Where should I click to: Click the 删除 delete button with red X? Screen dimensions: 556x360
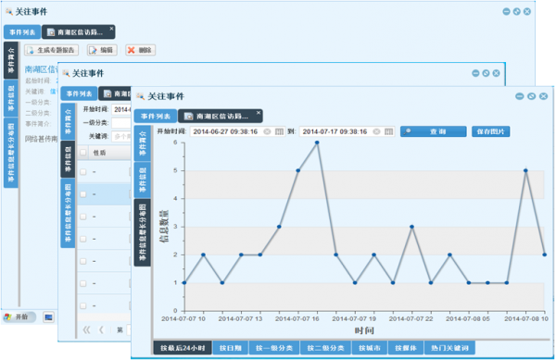tap(140, 50)
